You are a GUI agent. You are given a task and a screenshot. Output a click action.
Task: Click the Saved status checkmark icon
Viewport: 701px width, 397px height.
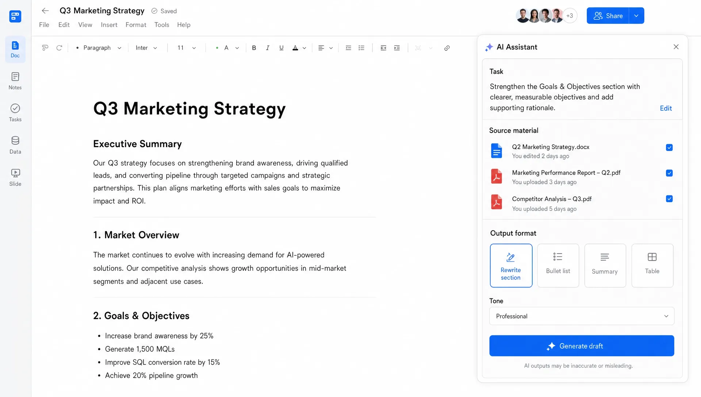[x=154, y=11]
